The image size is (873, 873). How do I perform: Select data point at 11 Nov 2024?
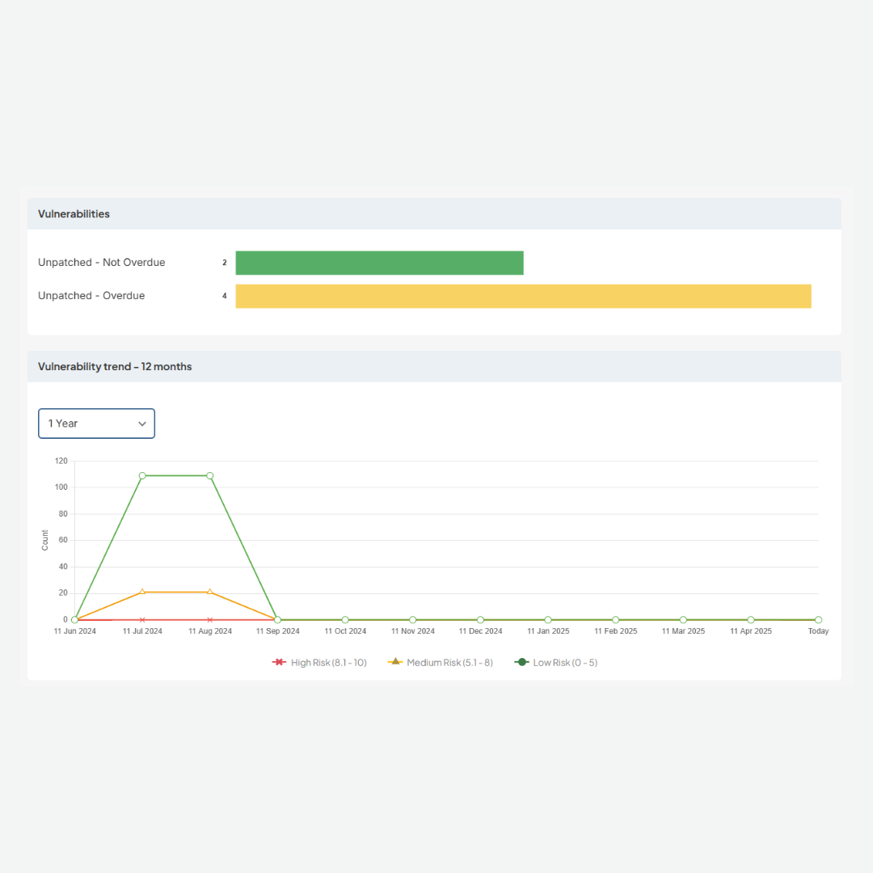click(x=412, y=620)
